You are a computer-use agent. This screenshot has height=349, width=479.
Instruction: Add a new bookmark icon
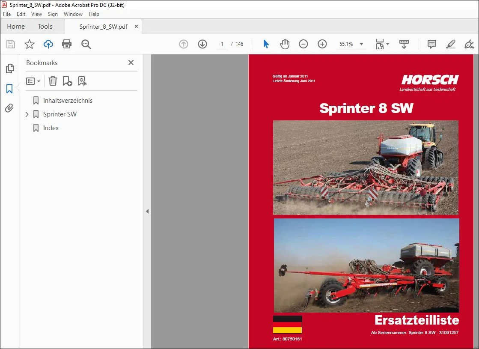(x=67, y=81)
